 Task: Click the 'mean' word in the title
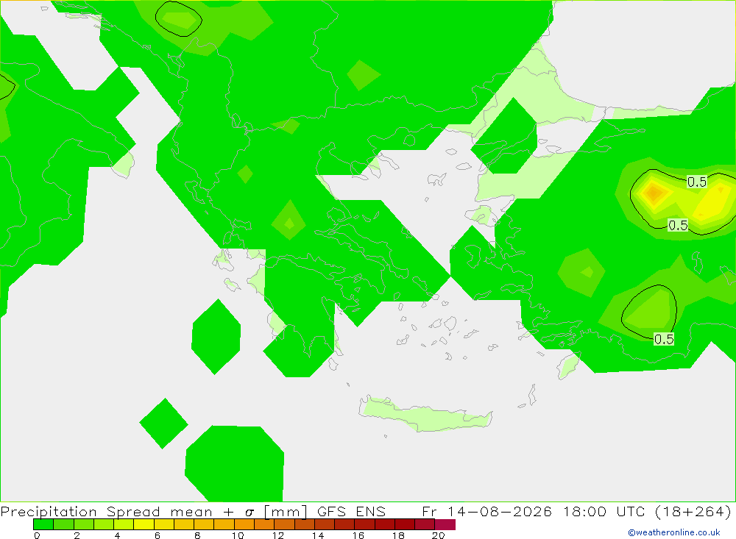191,513
